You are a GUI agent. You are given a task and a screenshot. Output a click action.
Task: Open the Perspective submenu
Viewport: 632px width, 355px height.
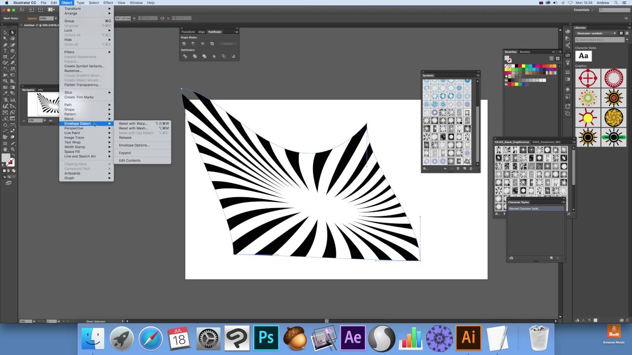(86, 128)
